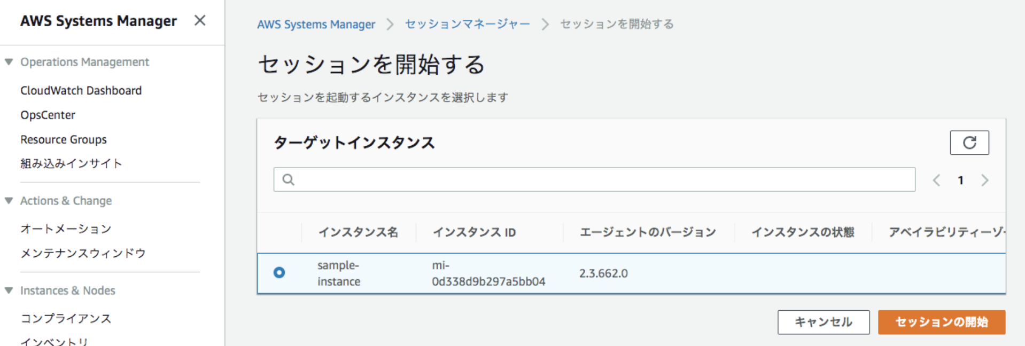Click the インスタンス ID column header
This screenshot has width=1025, height=346.
coord(474,232)
